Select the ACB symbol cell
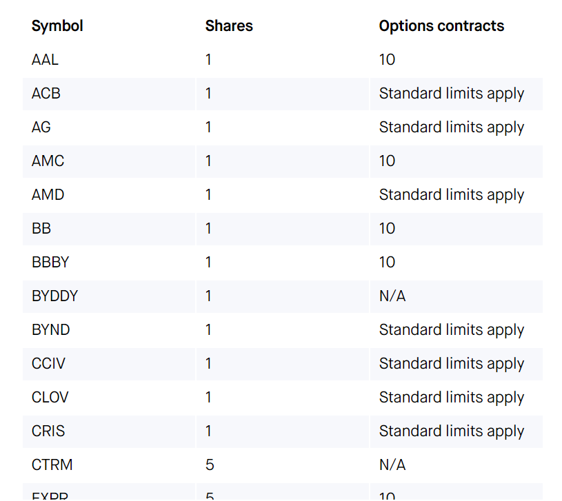562x501 pixels. coord(109,94)
